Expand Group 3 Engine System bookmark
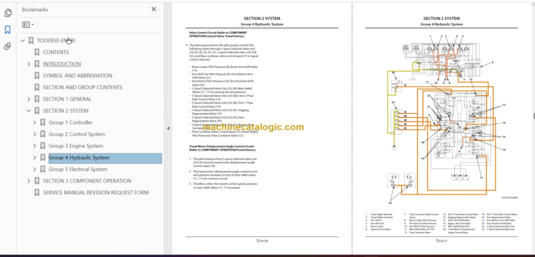 click(x=34, y=146)
